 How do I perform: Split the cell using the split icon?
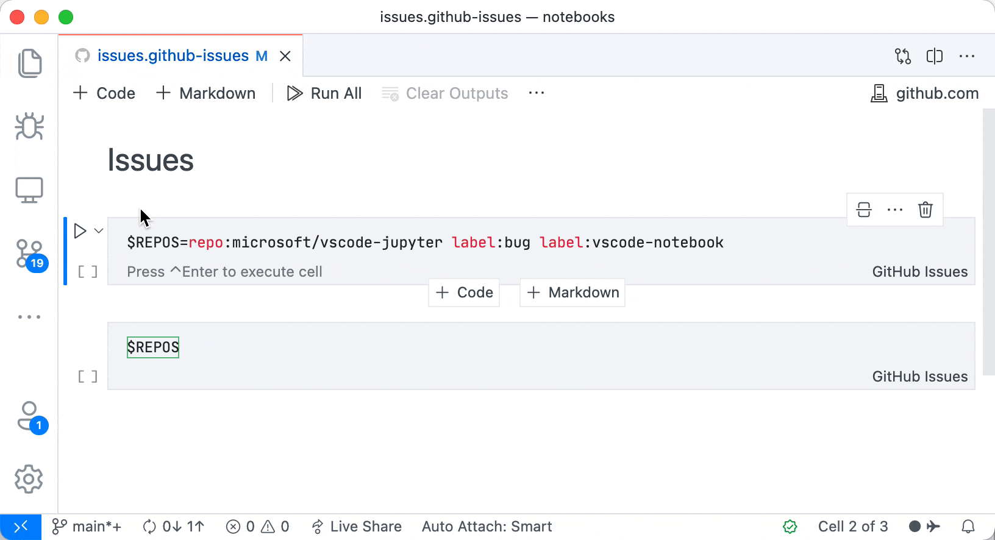click(x=864, y=210)
